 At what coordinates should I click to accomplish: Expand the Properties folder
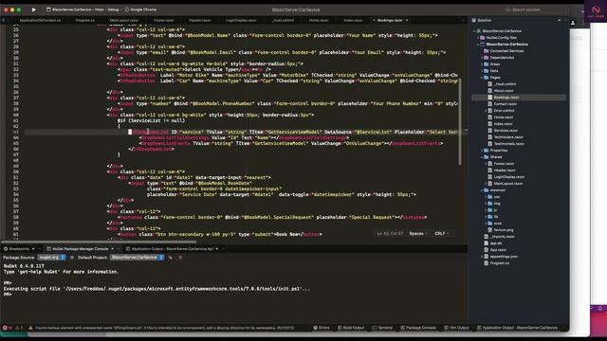point(482,151)
